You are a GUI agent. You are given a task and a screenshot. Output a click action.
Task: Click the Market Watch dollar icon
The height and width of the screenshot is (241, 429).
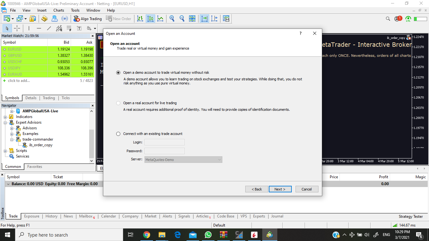click(x=33, y=19)
